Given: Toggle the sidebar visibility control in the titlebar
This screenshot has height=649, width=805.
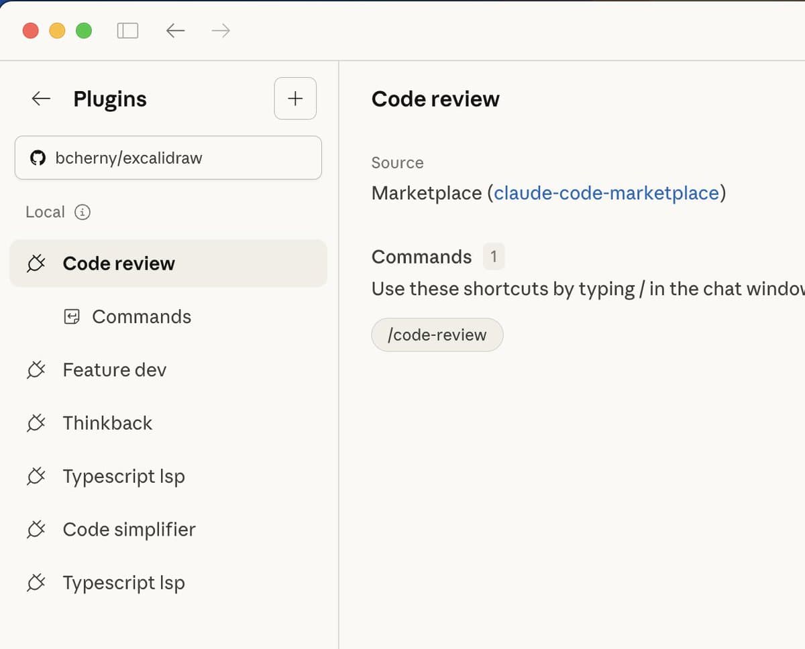Looking at the screenshot, I should click(127, 30).
